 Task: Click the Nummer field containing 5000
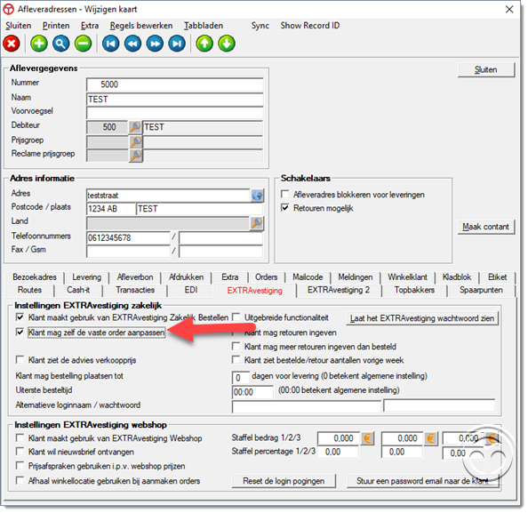point(175,84)
